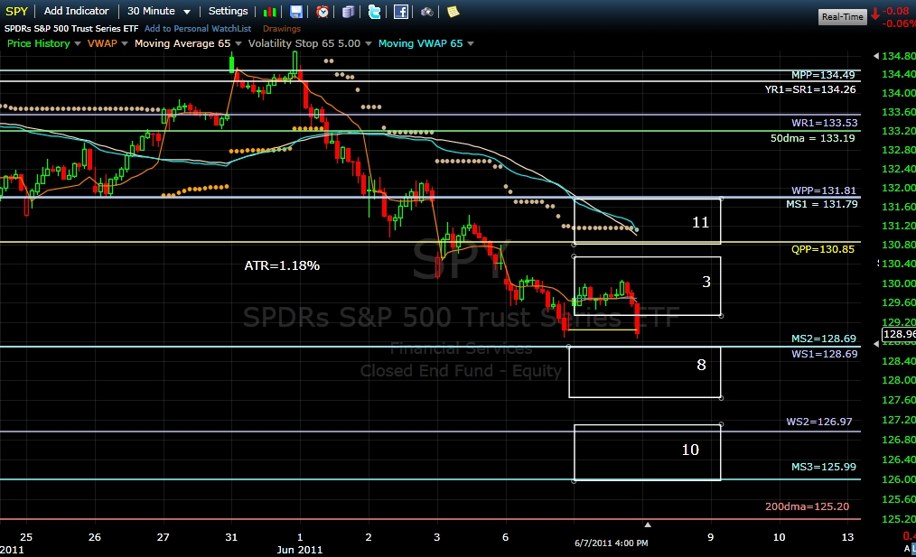This screenshot has height=557, width=916.
Task: Select the MPP=134.49 label
Action: 823,75
